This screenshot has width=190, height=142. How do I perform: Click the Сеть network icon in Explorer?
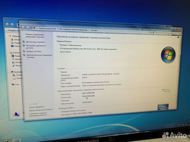13,84
